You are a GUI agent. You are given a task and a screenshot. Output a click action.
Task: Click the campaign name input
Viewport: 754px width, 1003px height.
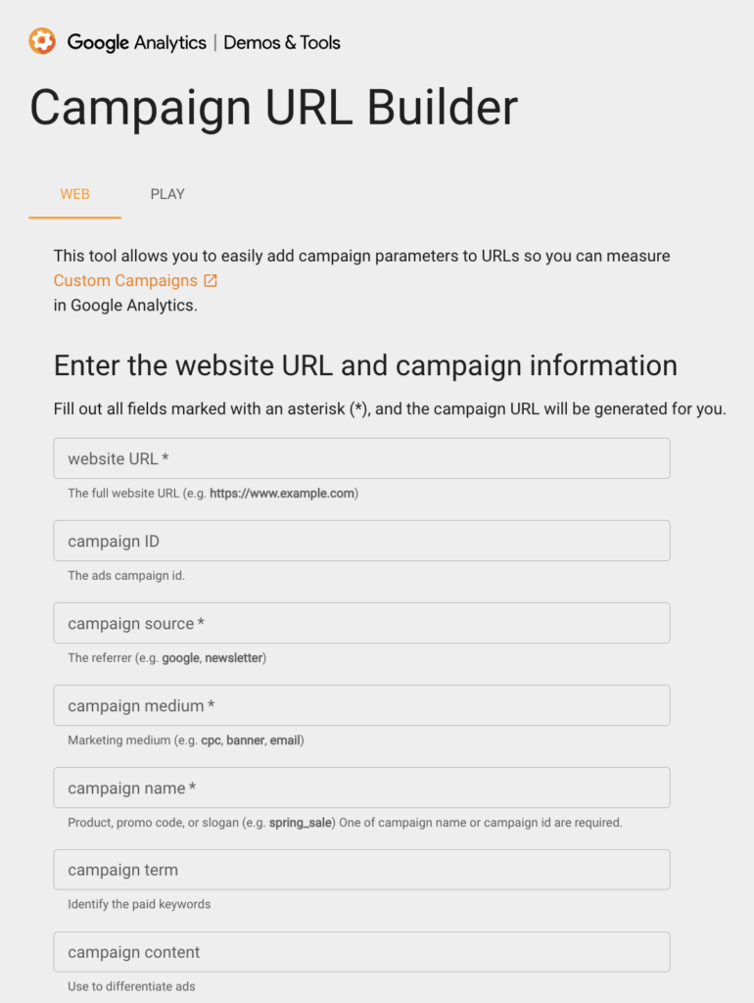(362, 788)
